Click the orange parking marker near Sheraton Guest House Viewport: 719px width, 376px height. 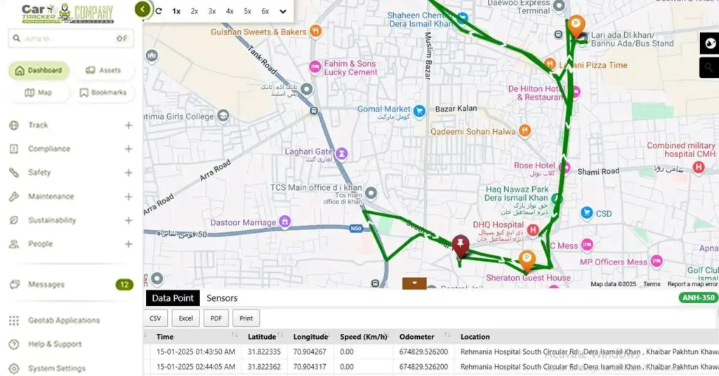tap(527, 261)
